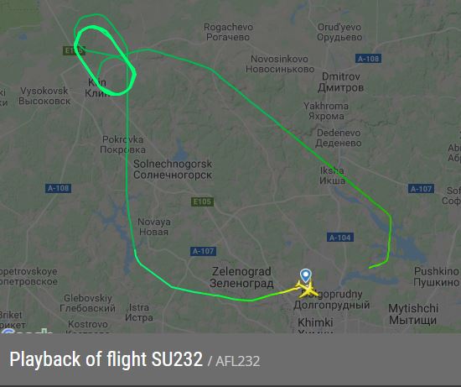Select the A-107 badge on the right side
The width and height of the screenshot is (461, 387).
pyautogui.click(x=421, y=189)
